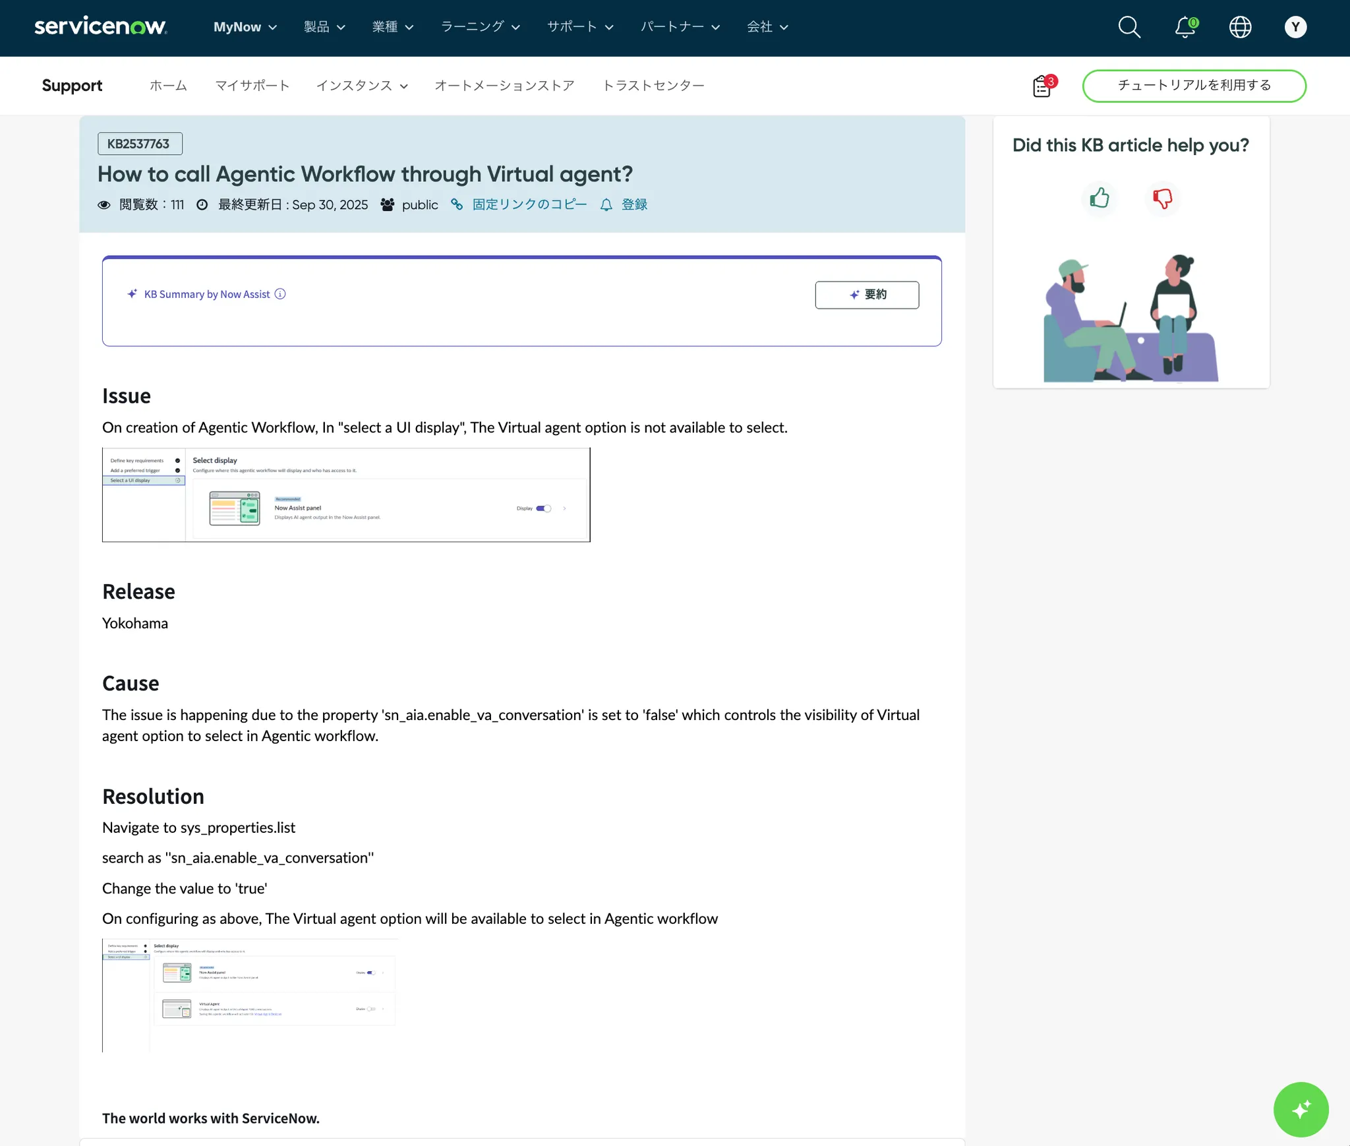Screen dimensions: 1350x1146
Task: Open the サポート dropdown menu
Action: tap(580, 27)
